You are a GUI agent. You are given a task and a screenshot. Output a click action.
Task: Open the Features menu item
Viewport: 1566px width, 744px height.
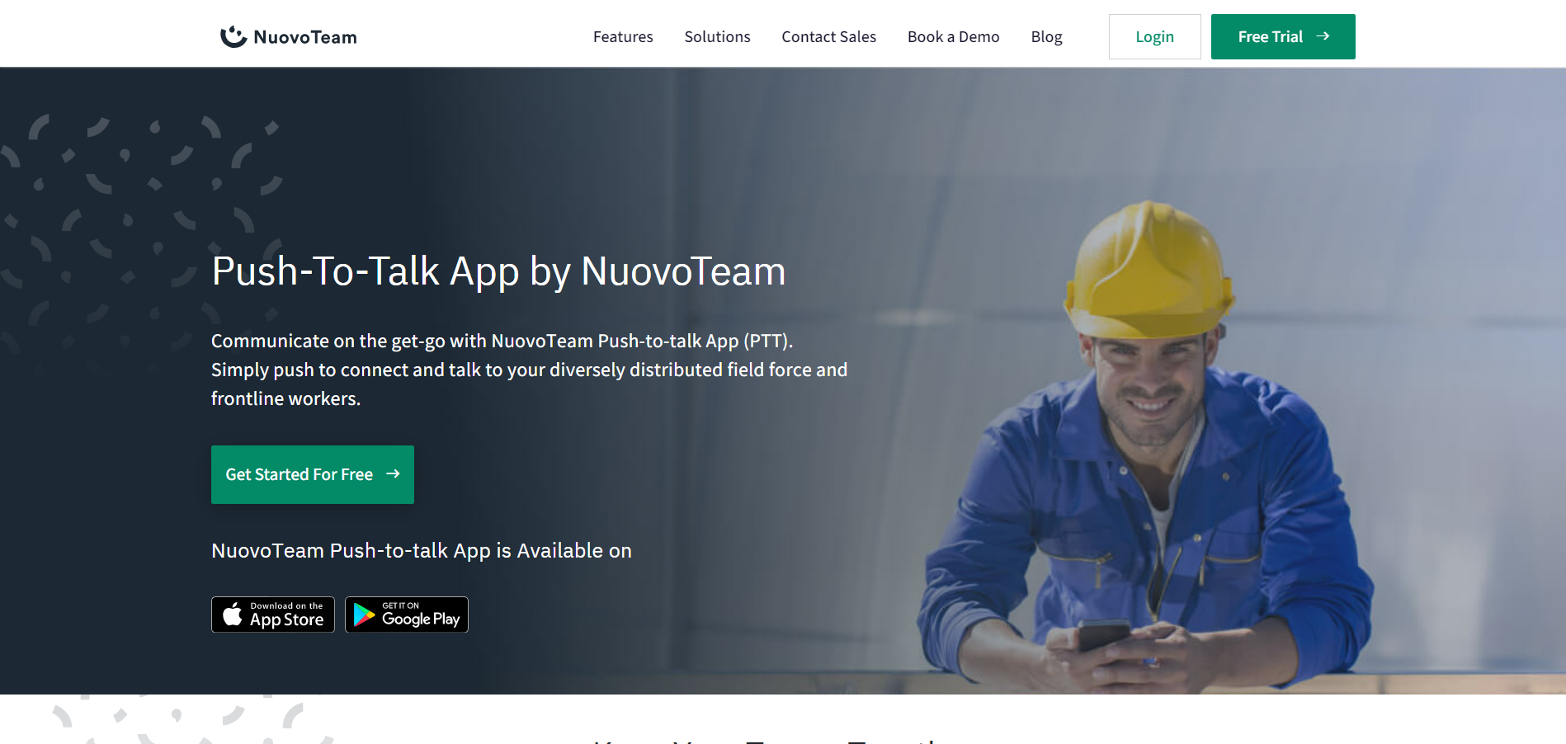(x=623, y=37)
